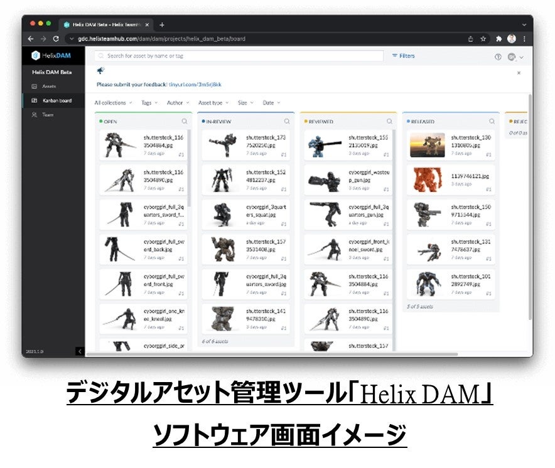The height and width of the screenshot is (468, 555).
Task: Click the Helix DAM Beta project title
Action: tap(52, 72)
